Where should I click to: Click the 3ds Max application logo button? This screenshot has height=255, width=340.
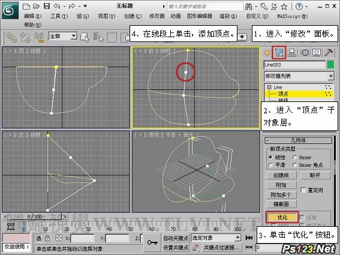10,10
